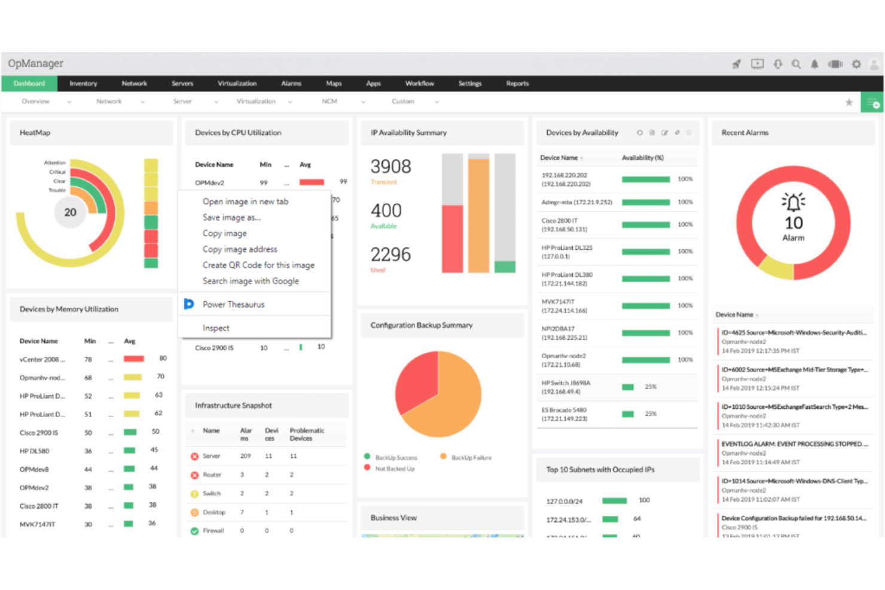
Task: Click the headset support icon in the header
Action: coord(777,64)
